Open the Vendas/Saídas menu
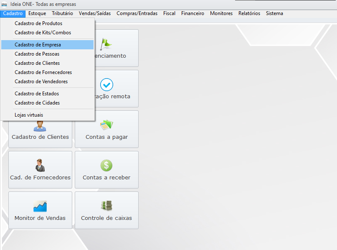Image resolution: width=337 pixels, height=250 pixels. (95, 13)
